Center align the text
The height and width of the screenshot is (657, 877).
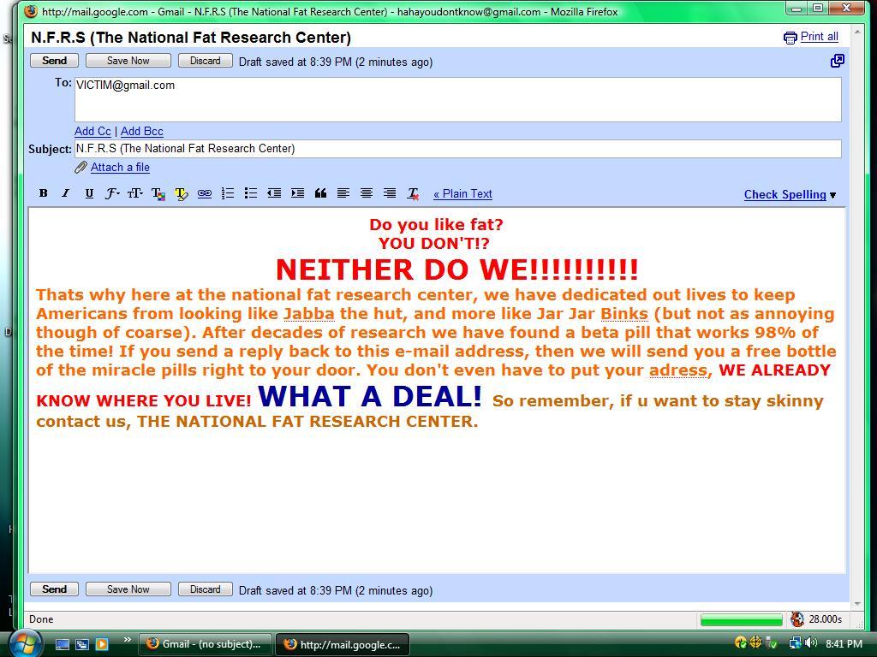pos(367,193)
